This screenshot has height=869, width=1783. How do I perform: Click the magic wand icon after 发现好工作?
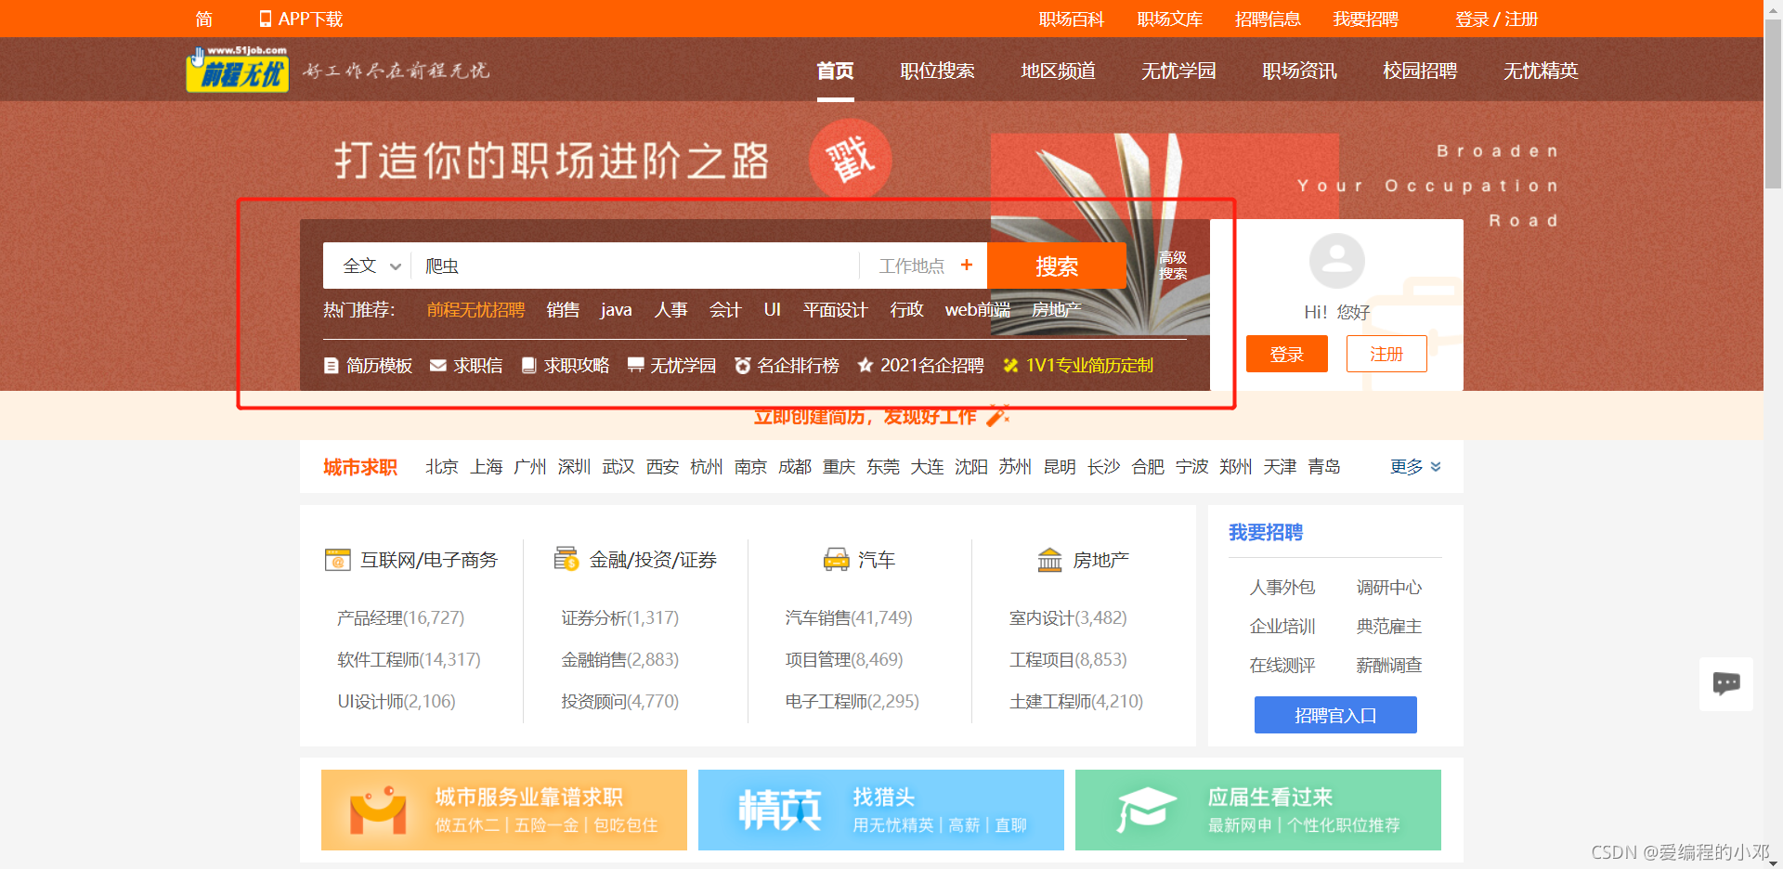coord(997,416)
